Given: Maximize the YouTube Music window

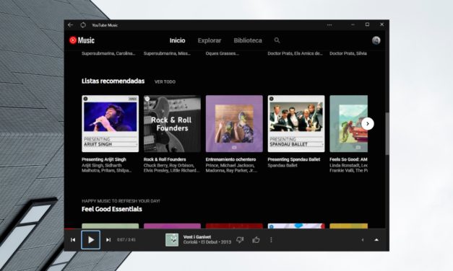Looking at the screenshot, I should coord(367,25).
